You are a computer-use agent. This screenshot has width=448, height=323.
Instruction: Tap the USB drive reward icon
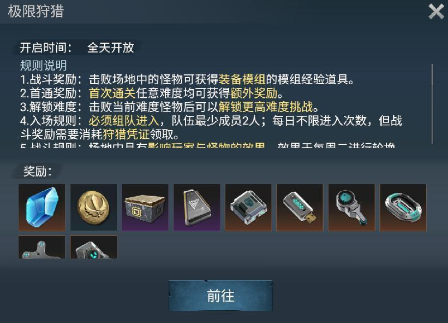pyautogui.click(x=300, y=208)
